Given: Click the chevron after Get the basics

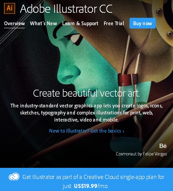Looking at the screenshot, I should [123, 131].
